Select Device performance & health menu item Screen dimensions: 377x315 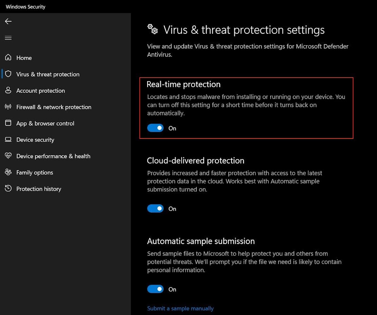pyautogui.click(x=53, y=156)
